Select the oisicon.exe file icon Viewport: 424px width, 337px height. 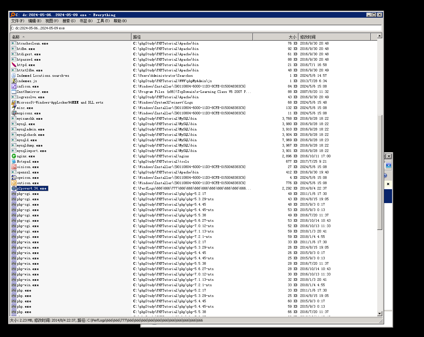click(x=14, y=167)
